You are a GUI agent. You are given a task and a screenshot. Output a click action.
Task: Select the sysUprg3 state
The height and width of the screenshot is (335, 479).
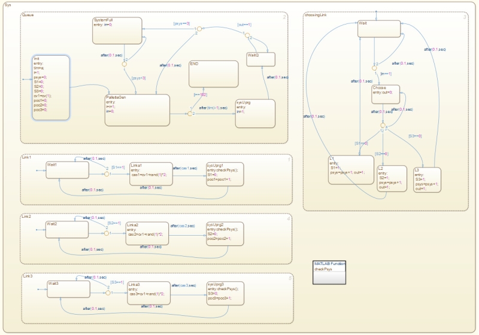(x=226, y=294)
